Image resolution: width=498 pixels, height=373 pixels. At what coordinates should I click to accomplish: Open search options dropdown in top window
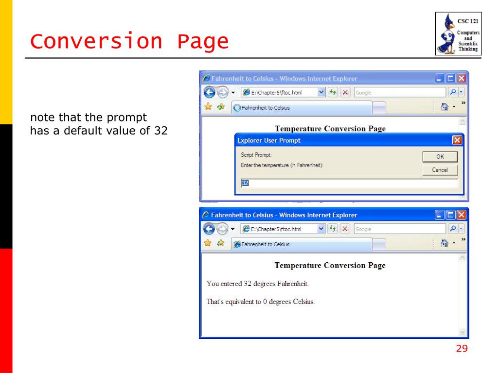pyautogui.click(x=461, y=92)
